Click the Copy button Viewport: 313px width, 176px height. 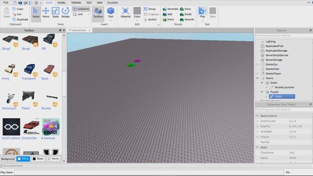[x=18, y=9]
